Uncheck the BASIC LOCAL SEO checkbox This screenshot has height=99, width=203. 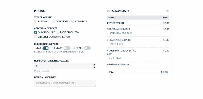(36, 32)
